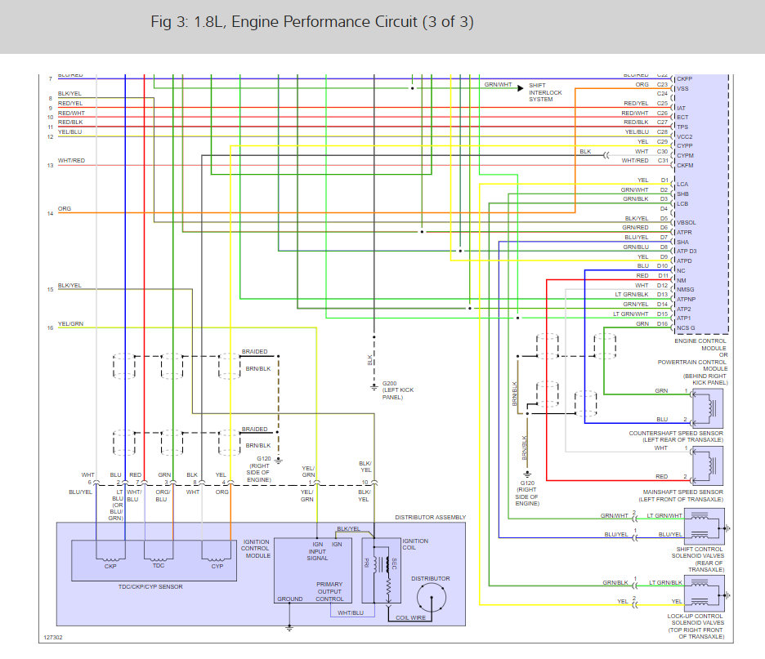Click connector pin label 'D16'
765x659 pixels.
pyautogui.click(x=662, y=323)
